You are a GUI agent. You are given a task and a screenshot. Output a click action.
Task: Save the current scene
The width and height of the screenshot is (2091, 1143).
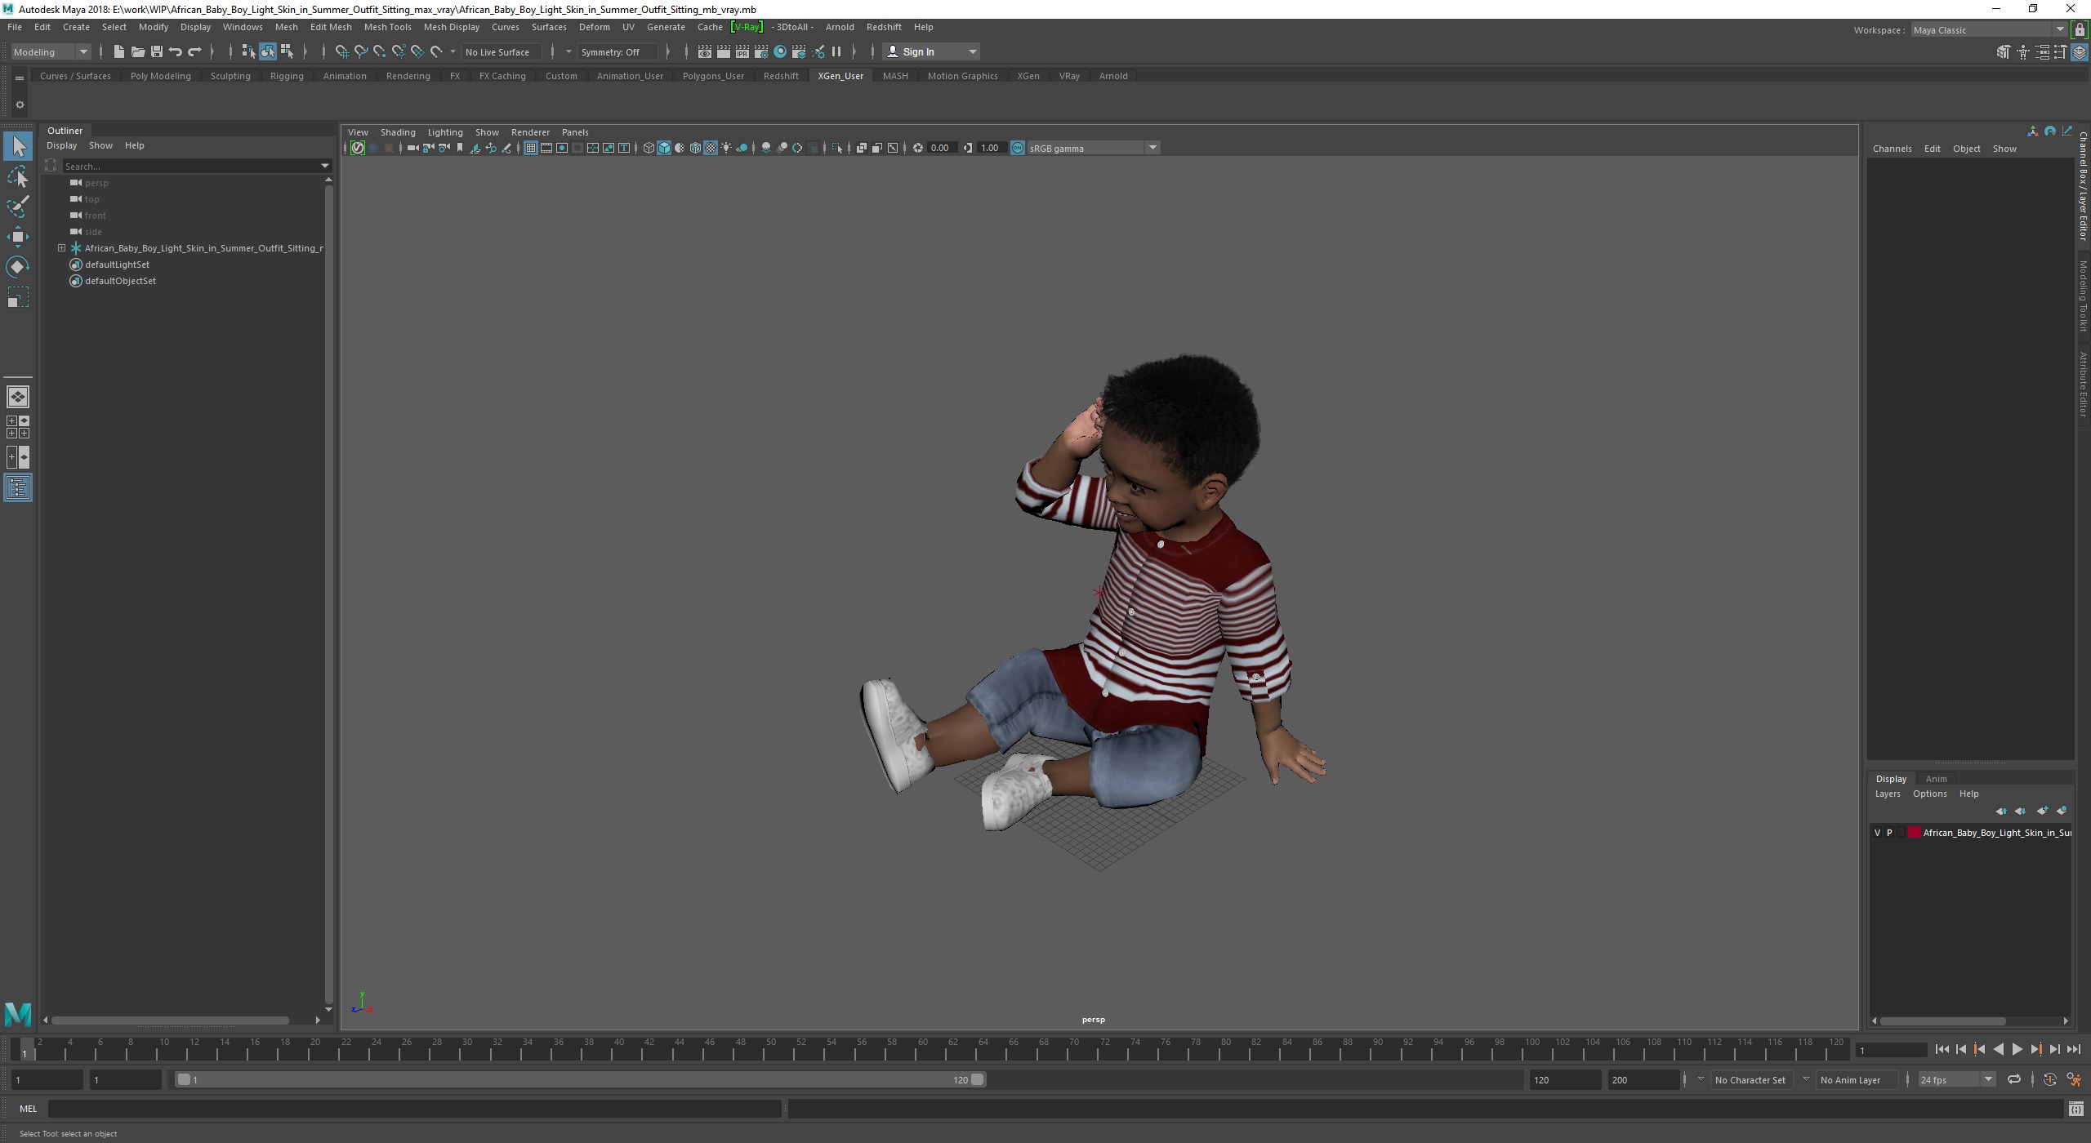pos(156,51)
